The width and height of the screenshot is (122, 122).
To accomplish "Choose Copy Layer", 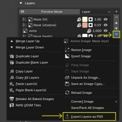I will [x=35, y=71].
